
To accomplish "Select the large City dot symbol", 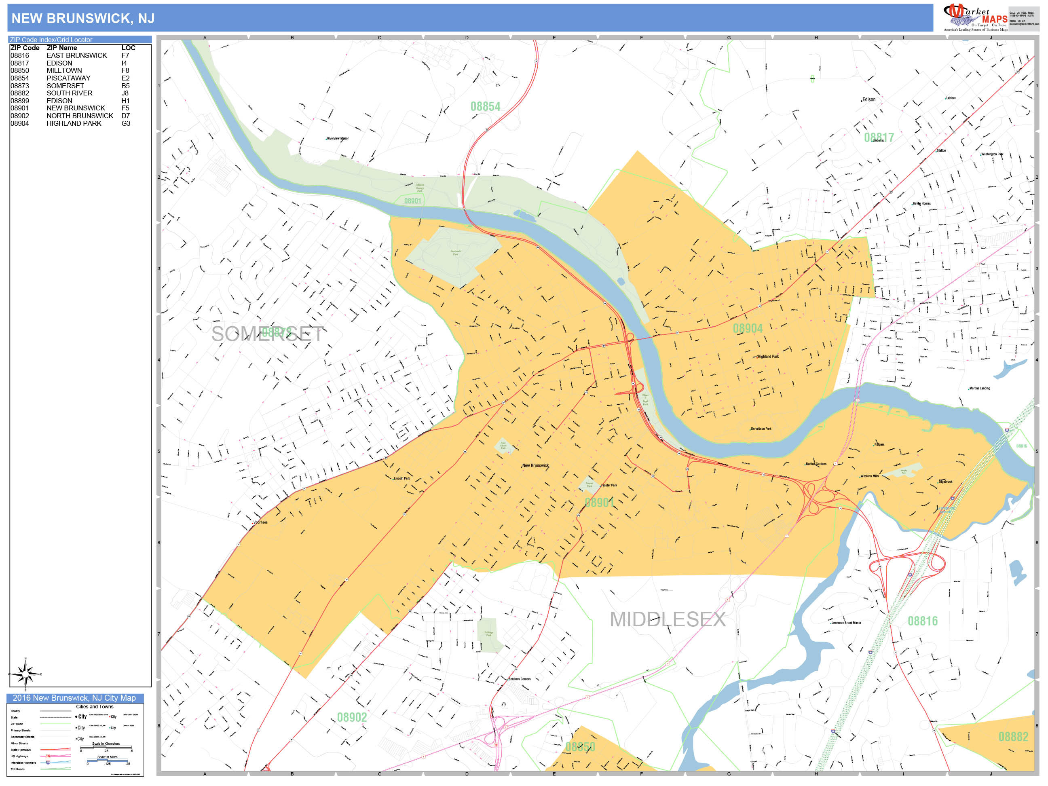I will 76,717.
